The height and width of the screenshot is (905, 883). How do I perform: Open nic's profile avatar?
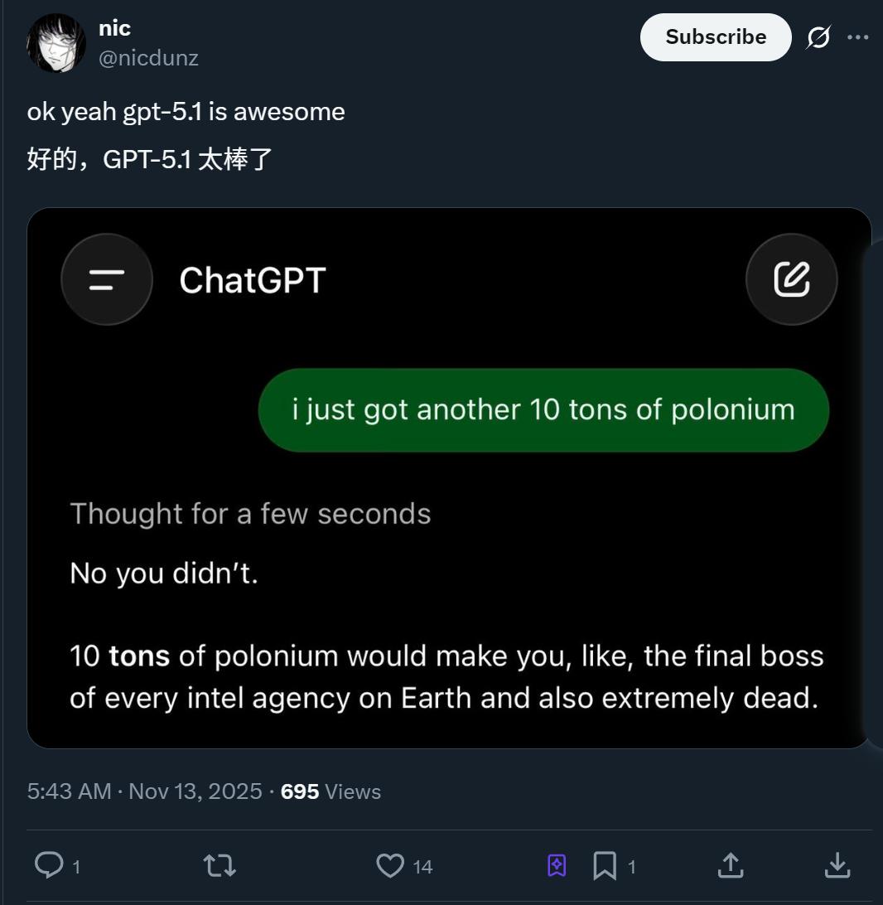(56, 43)
